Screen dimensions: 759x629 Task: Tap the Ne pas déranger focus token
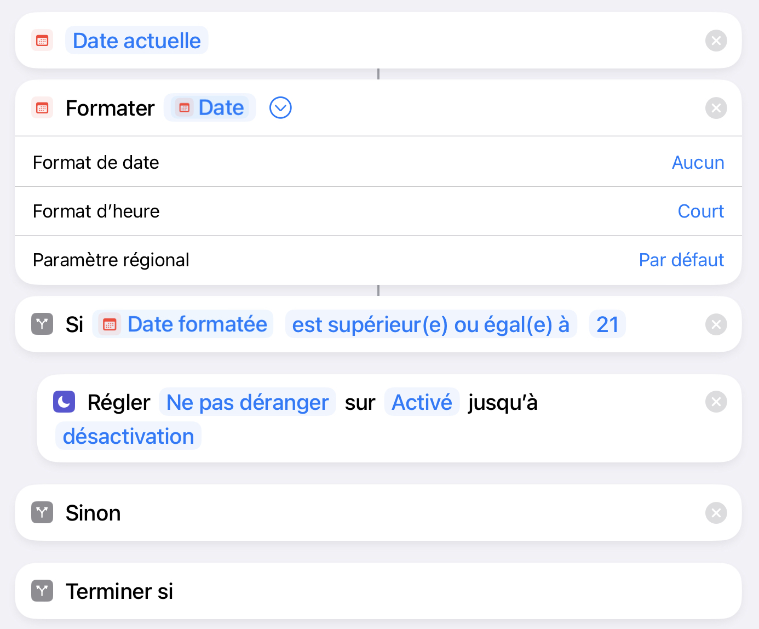pos(248,403)
